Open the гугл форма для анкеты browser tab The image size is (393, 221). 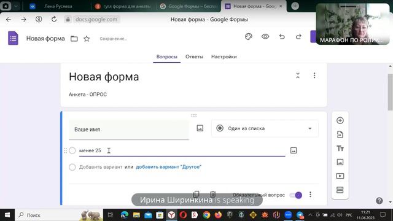[x=124, y=6]
